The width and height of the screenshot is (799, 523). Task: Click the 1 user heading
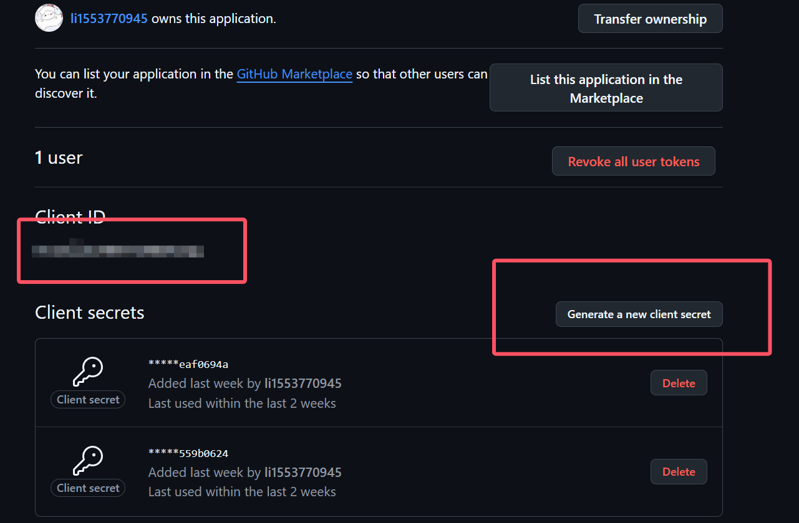[59, 158]
